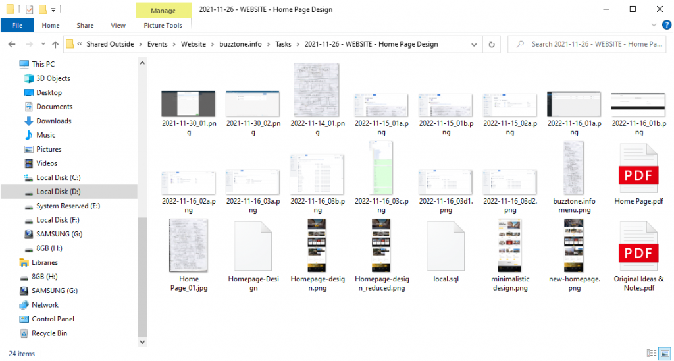Screen dimensions: 674x361
Task: Open Customize Quick Access Toolbar dropdown
Action: click(x=53, y=9)
